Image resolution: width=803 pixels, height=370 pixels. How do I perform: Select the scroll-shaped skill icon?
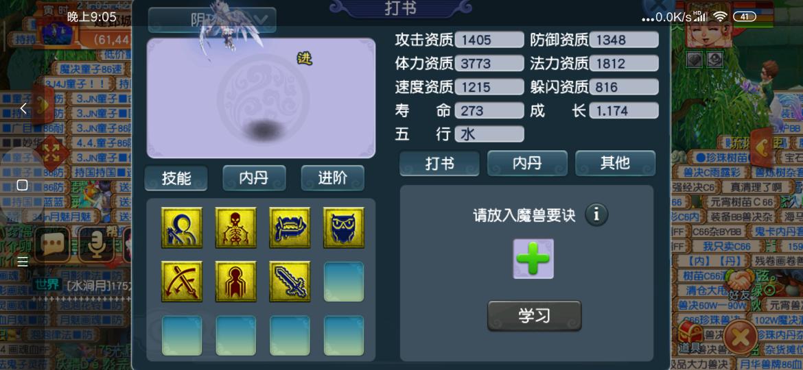click(x=290, y=227)
